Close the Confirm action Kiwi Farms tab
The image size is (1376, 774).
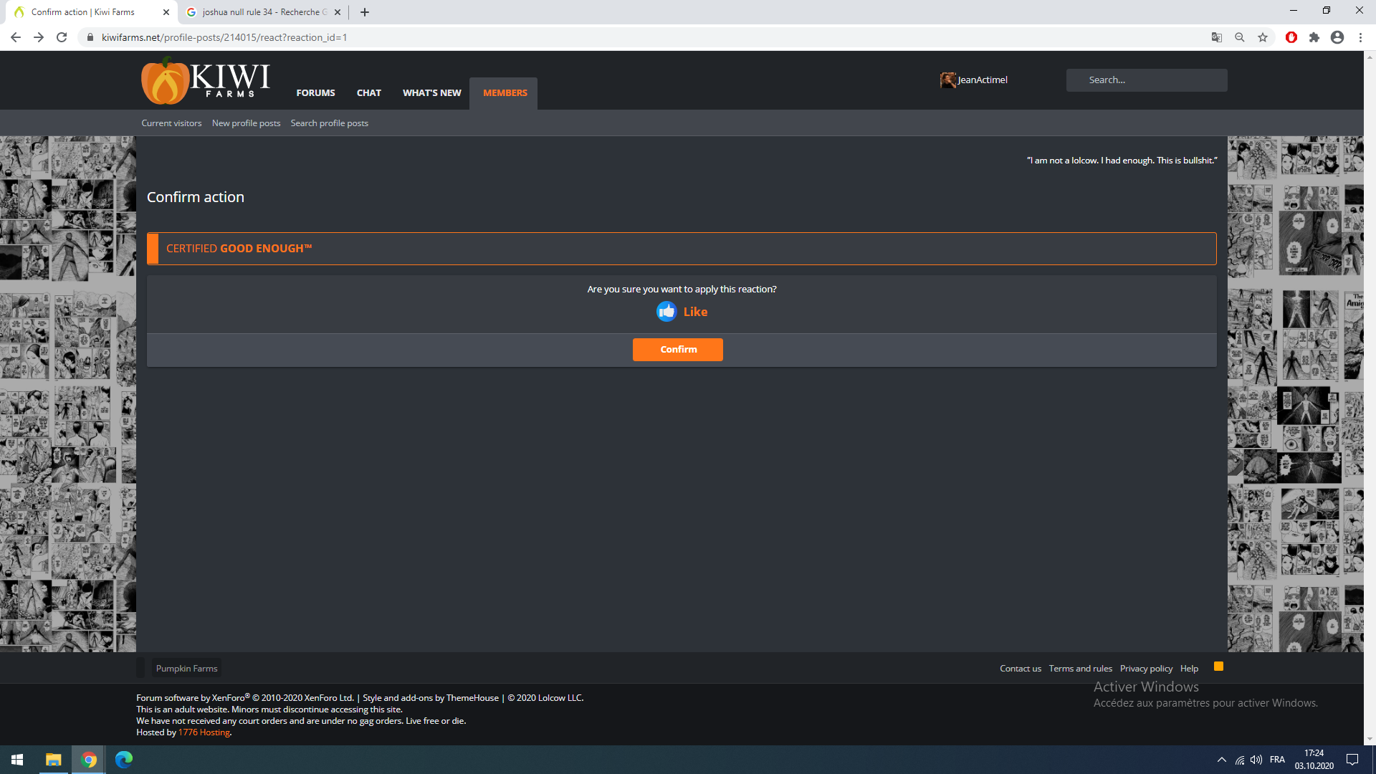(166, 12)
